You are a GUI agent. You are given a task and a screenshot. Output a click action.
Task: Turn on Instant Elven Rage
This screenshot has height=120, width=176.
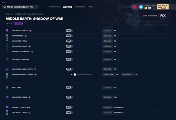click(x=69, y=51)
